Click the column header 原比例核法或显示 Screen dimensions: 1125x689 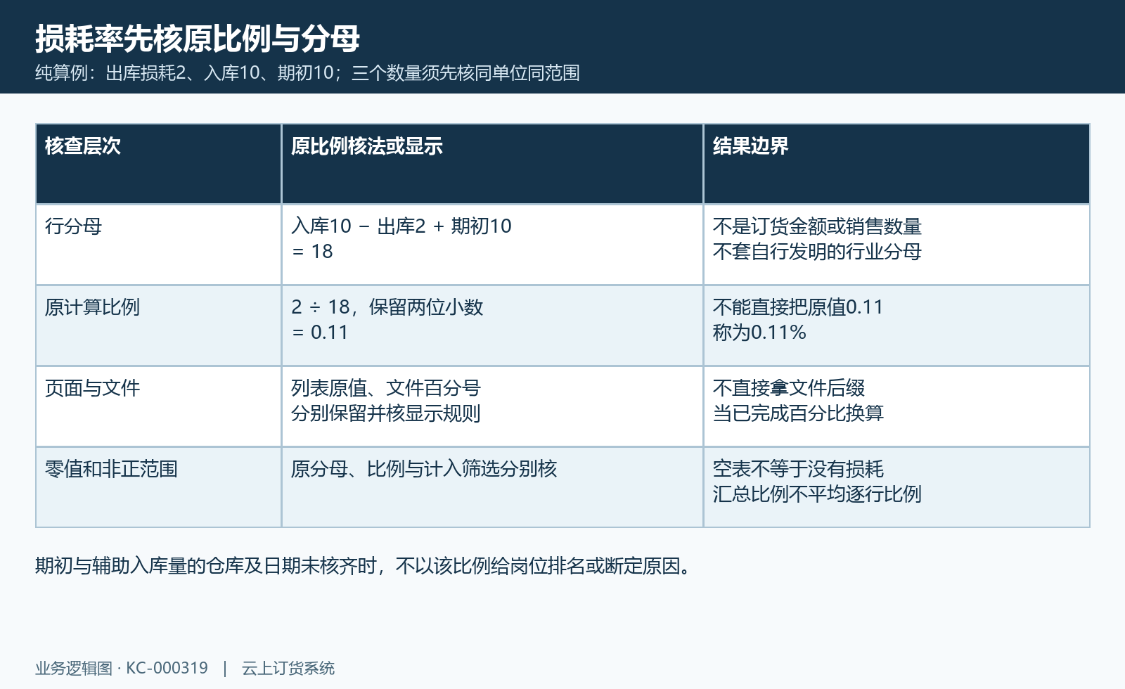pyautogui.click(x=492, y=164)
